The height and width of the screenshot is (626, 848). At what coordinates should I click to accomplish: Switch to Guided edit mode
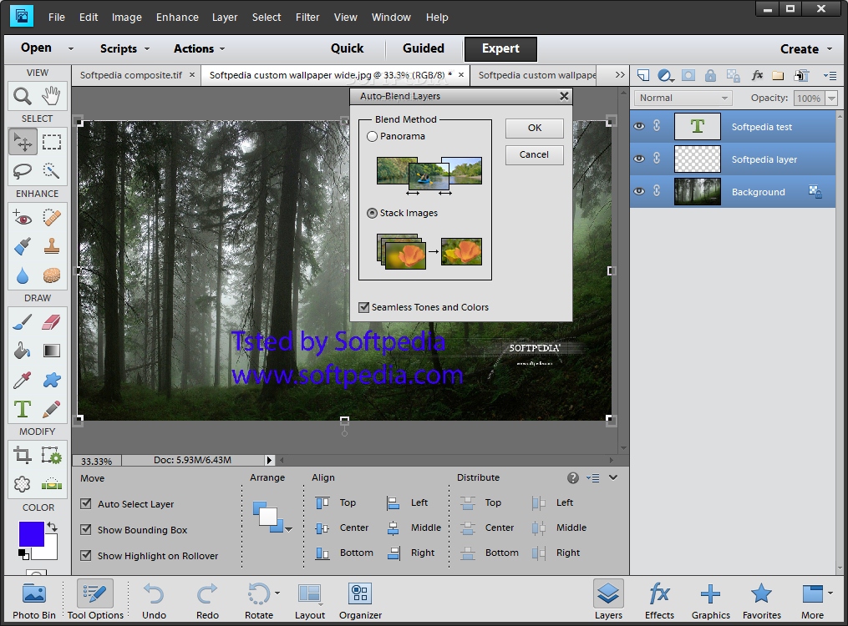[424, 48]
